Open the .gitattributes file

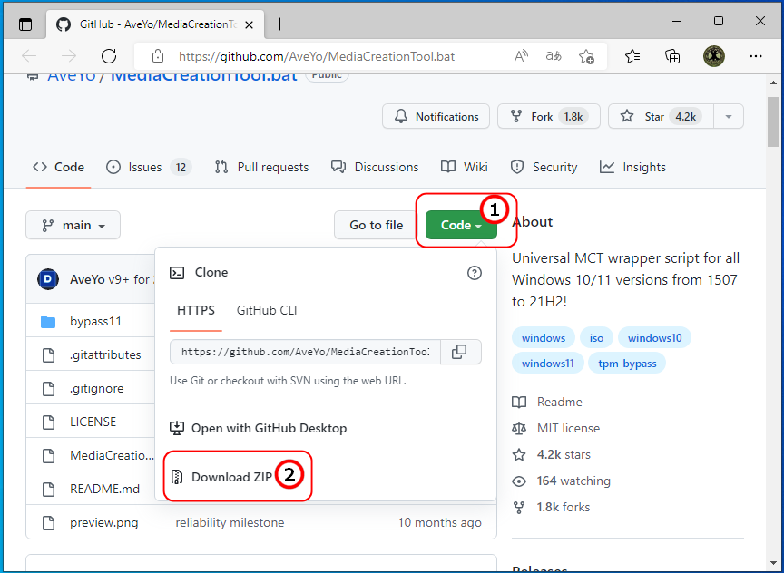click(105, 354)
